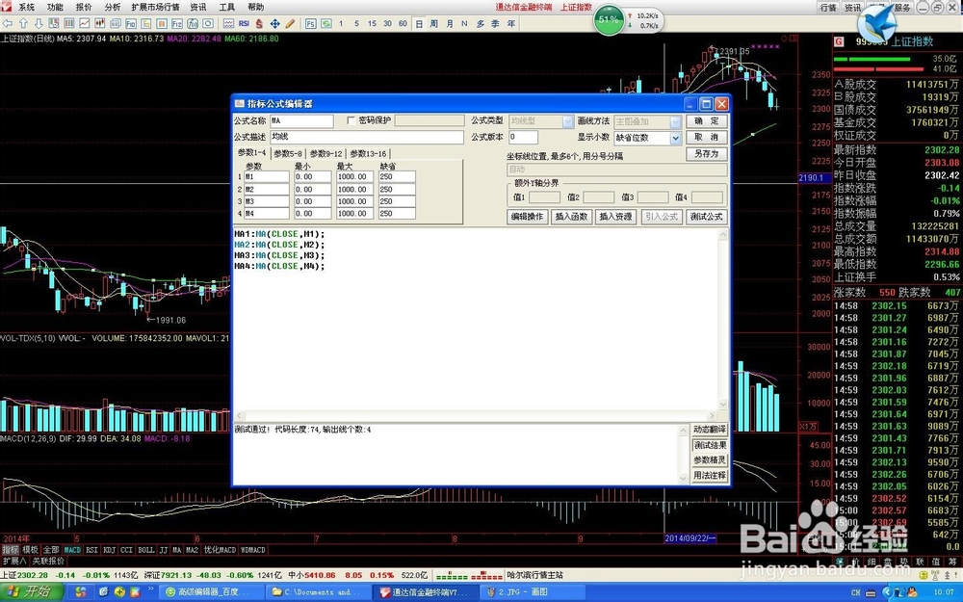This screenshot has width=963, height=602.
Task: Click the code editor vertical scrollbar
Action: pyautogui.click(x=723, y=320)
